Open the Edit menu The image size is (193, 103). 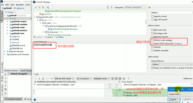click(x=7, y=5)
